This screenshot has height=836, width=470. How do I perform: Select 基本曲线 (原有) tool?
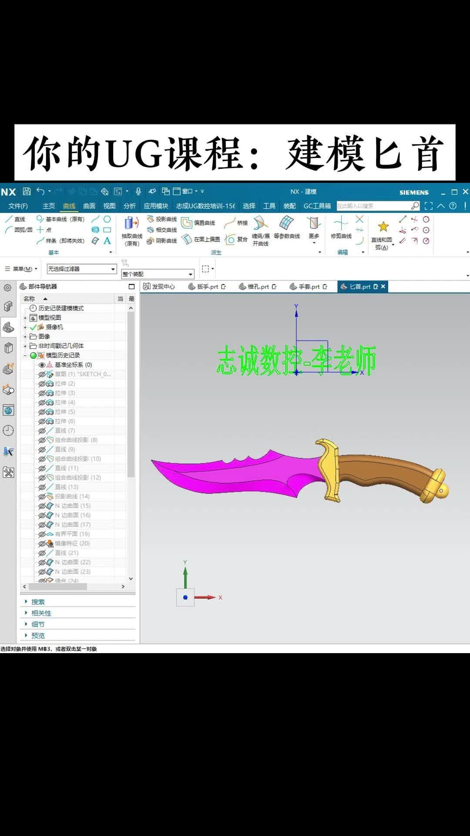60,219
